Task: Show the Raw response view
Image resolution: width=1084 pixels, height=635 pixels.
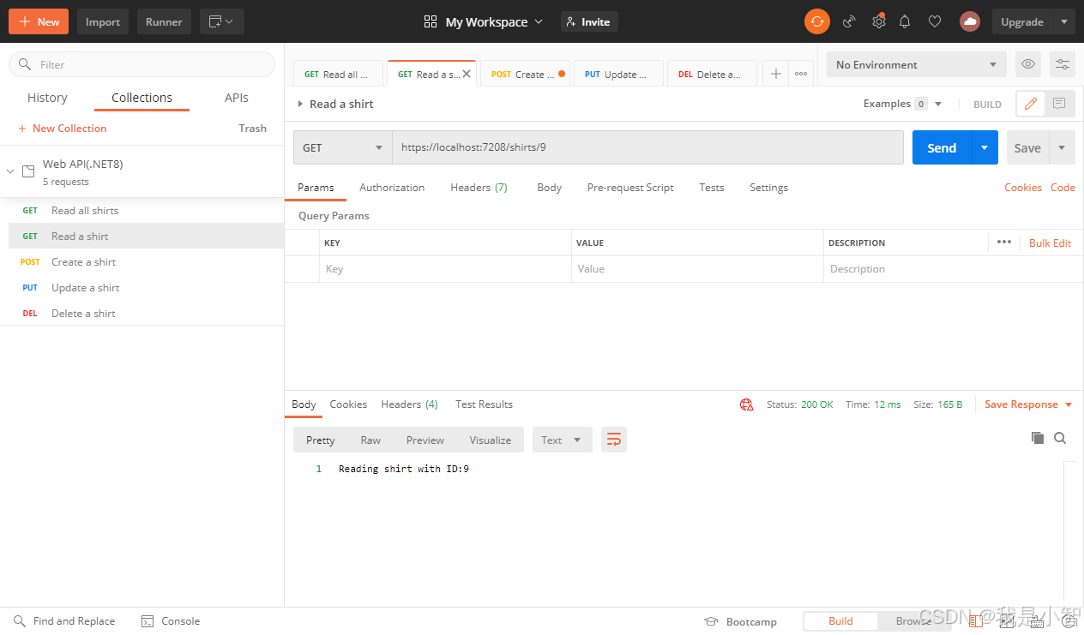Action: (x=370, y=440)
